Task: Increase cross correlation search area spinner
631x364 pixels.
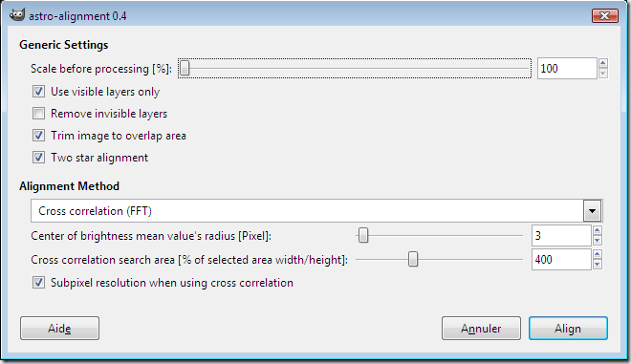Action: point(598,254)
